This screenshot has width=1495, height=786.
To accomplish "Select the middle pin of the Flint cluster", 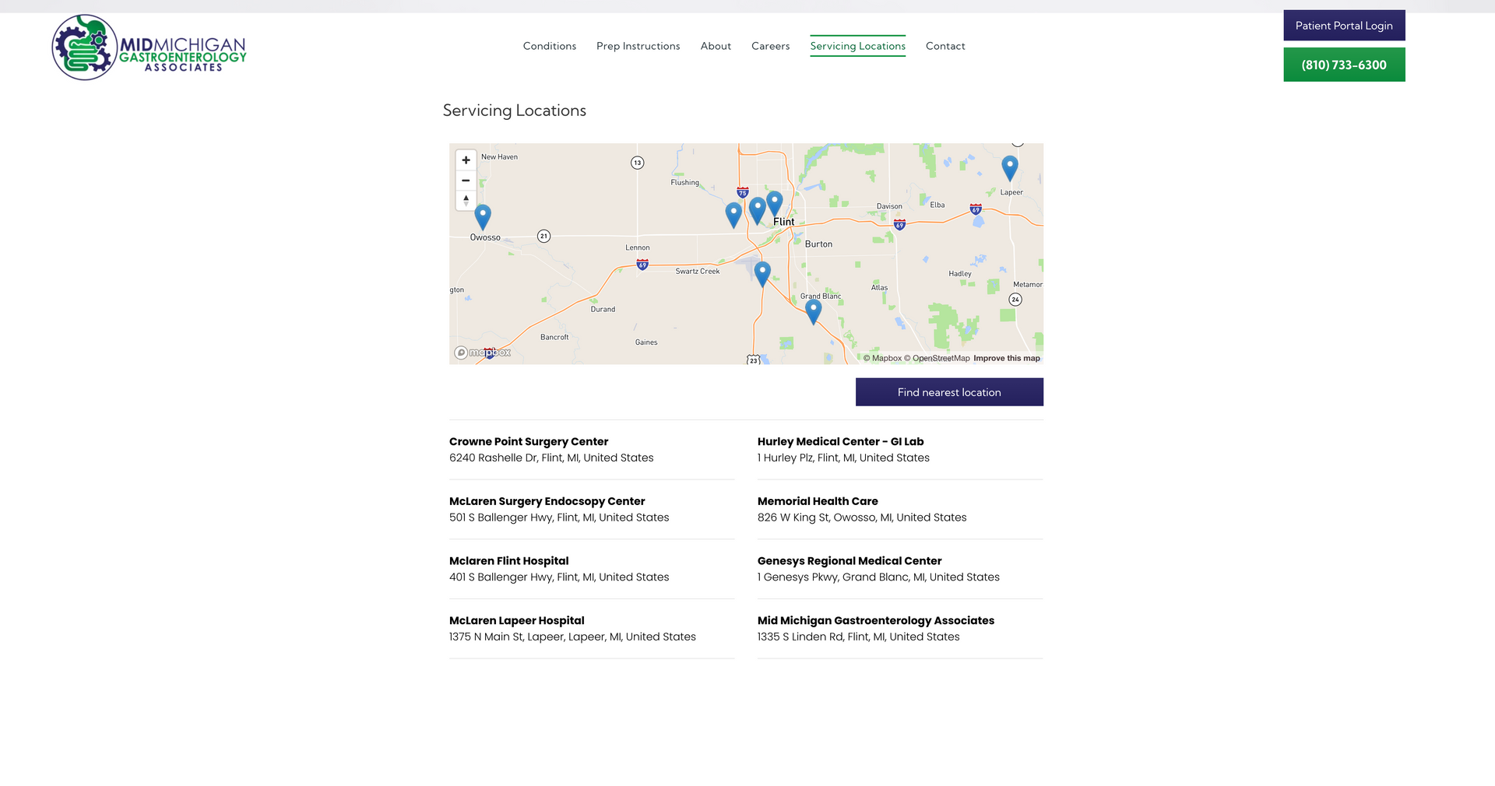I will tap(757, 210).
